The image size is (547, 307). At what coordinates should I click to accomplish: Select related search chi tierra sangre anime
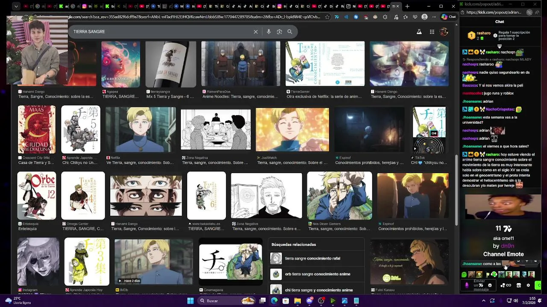click(317, 290)
